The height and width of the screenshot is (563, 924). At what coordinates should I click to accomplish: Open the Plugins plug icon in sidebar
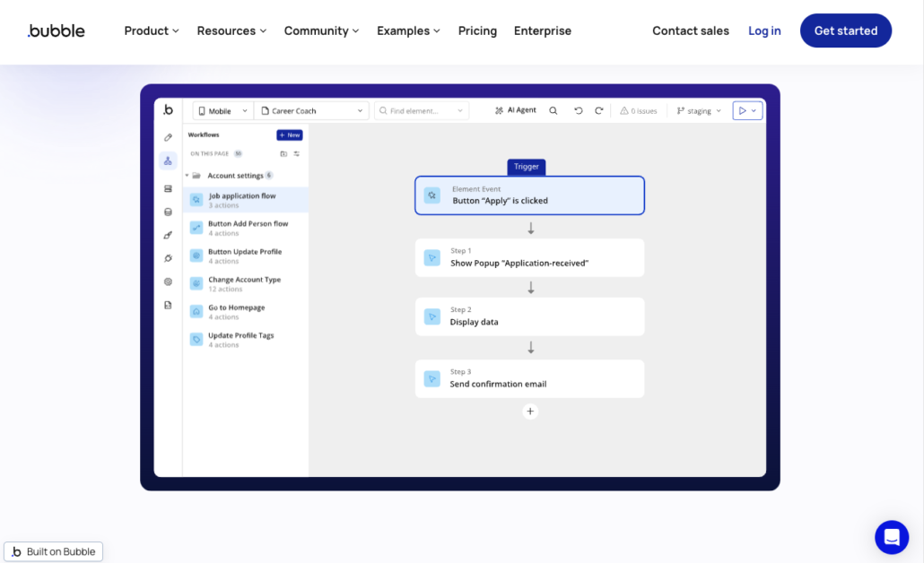coord(168,258)
